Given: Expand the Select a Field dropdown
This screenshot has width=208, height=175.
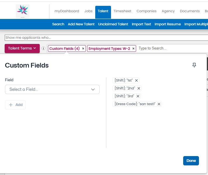Looking at the screenshot, I should click(x=52, y=89).
